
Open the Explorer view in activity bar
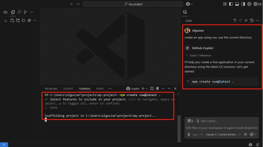pos(13,12)
